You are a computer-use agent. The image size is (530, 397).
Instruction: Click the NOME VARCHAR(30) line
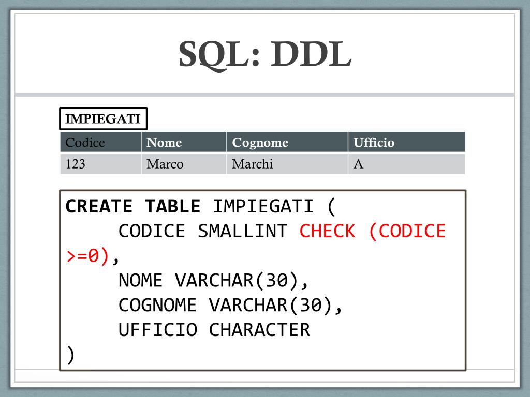[x=213, y=281]
